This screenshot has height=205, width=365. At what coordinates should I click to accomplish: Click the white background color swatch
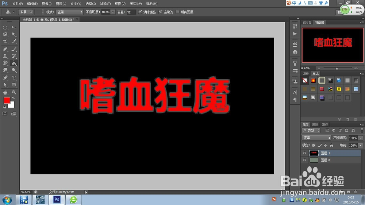(x=12, y=106)
